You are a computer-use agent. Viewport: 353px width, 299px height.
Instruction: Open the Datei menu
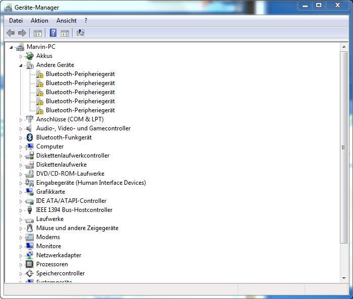(x=16, y=21)
